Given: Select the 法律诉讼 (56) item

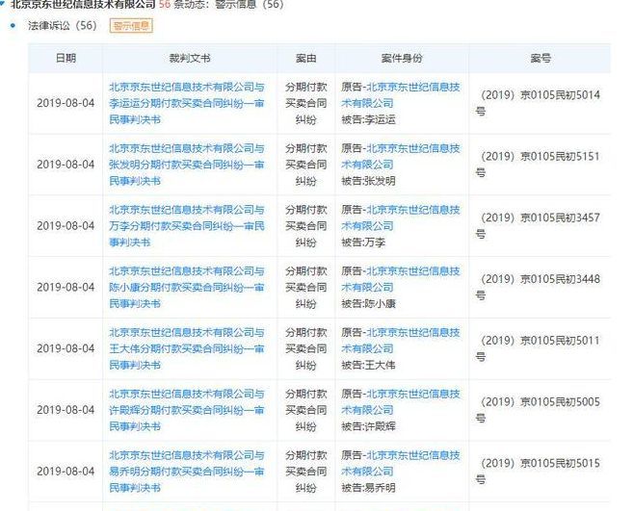Looking at the screenshot, I should [63, 25].
